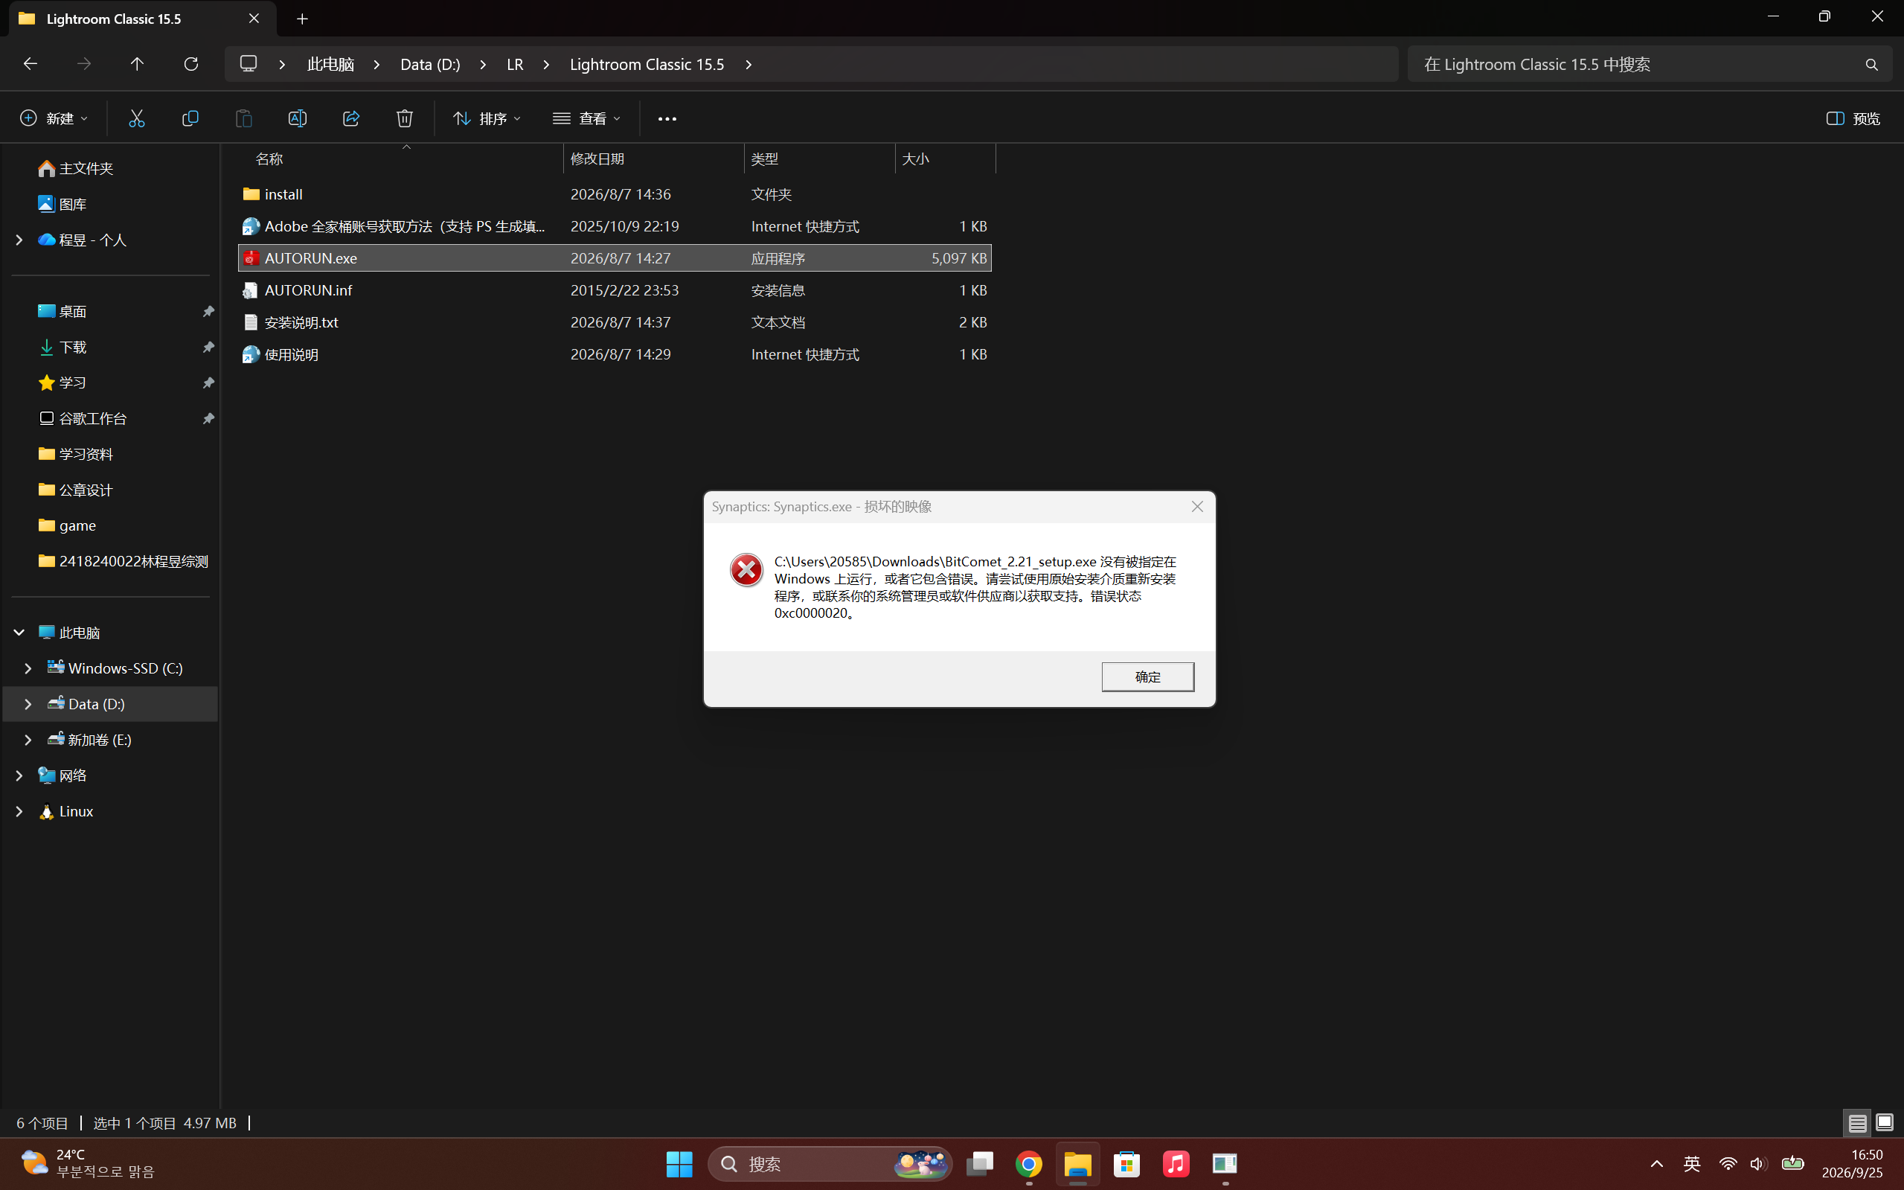The image size is (1904, 1190).
Task: Click 确定 in the error dialog
Action: click(x=1148, y=676)
